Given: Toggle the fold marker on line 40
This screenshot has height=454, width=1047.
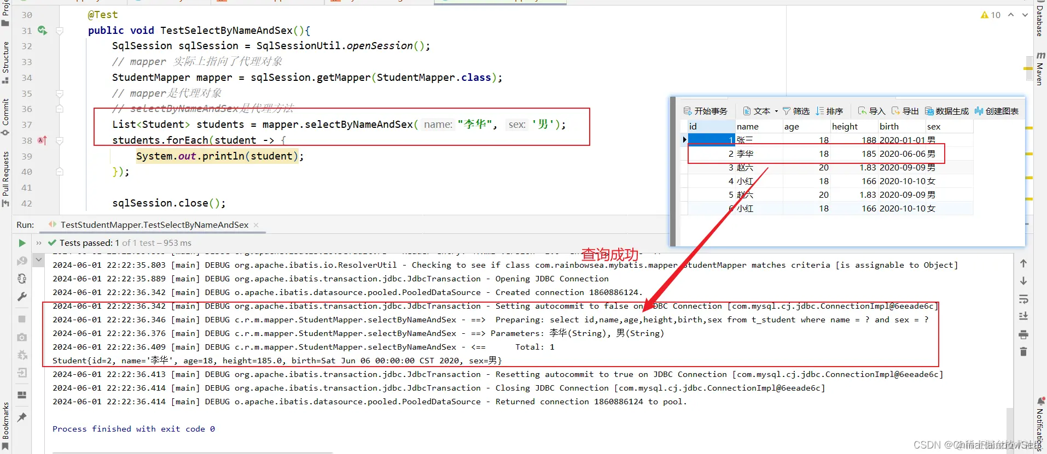Looking at the screenshot, I should [60, 172].
